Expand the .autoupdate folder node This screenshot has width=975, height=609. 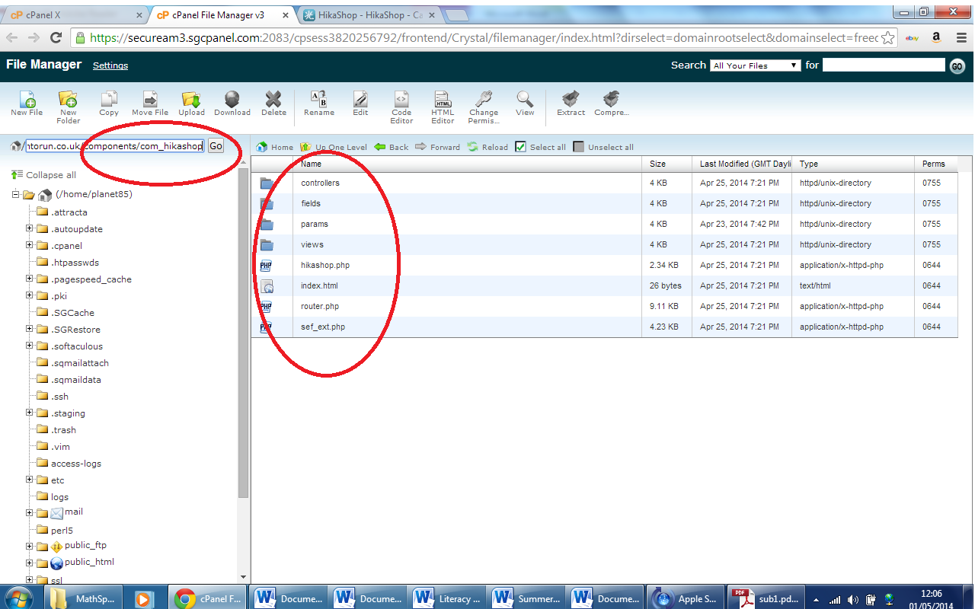tap(30, 228)
